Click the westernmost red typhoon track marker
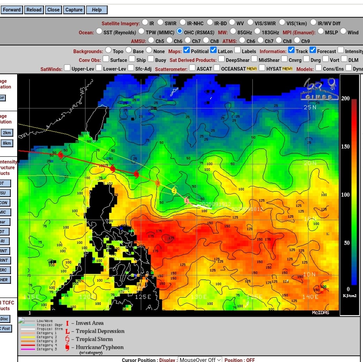This screenshot has width=363, height=362. pyautogui.click(x=61, y=155)
